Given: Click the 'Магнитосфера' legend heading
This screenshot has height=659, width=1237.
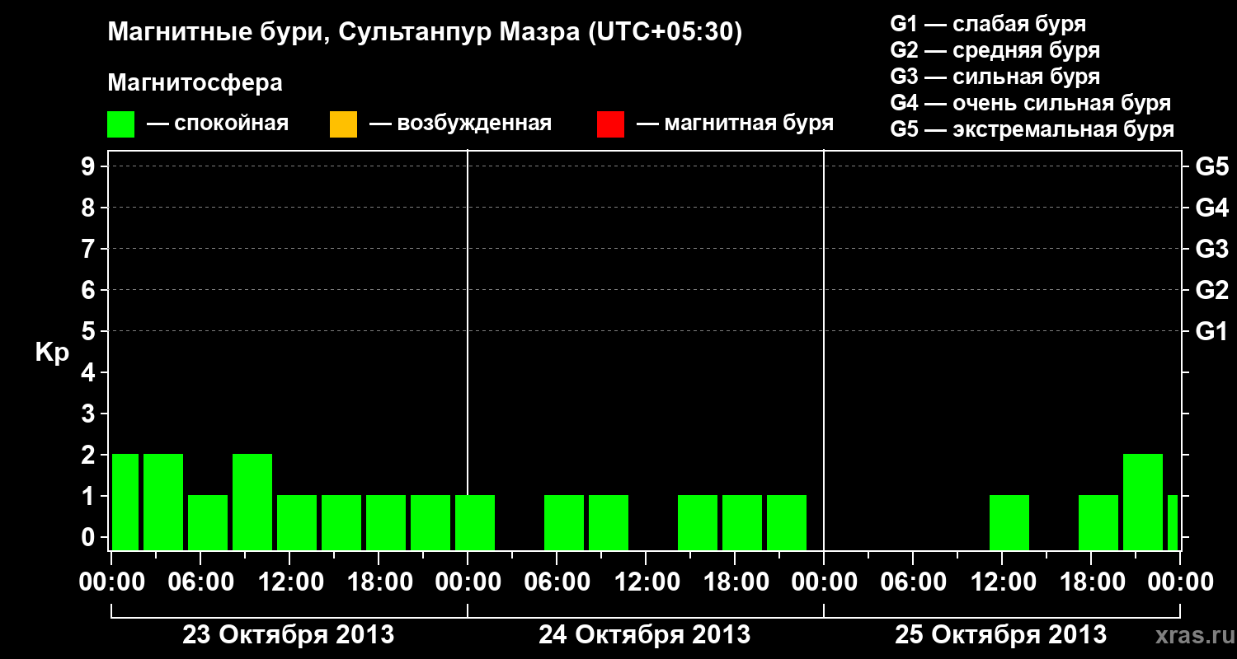Looking at the screenshot, I should pyautogui.click(x=195, y=83).
